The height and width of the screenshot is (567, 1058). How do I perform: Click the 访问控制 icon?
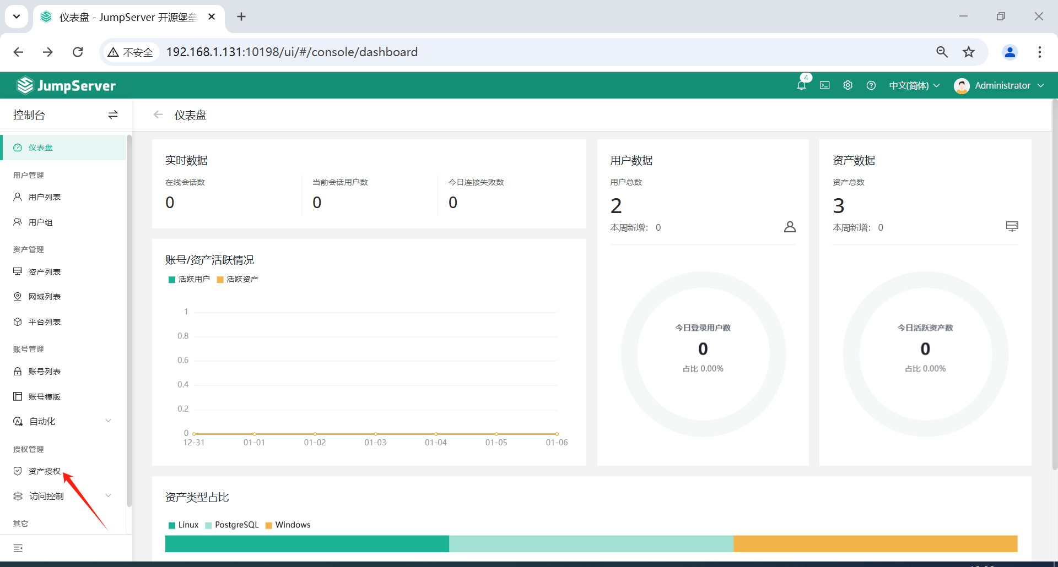18,496
